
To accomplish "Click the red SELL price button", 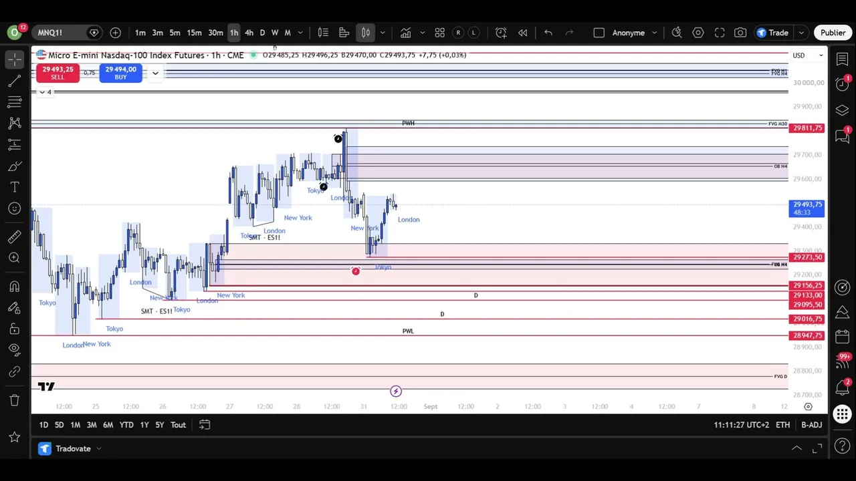I will coord(58,73).
